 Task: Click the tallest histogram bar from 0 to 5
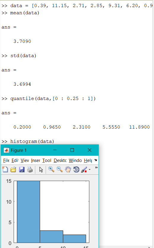[x=28, y=212]
